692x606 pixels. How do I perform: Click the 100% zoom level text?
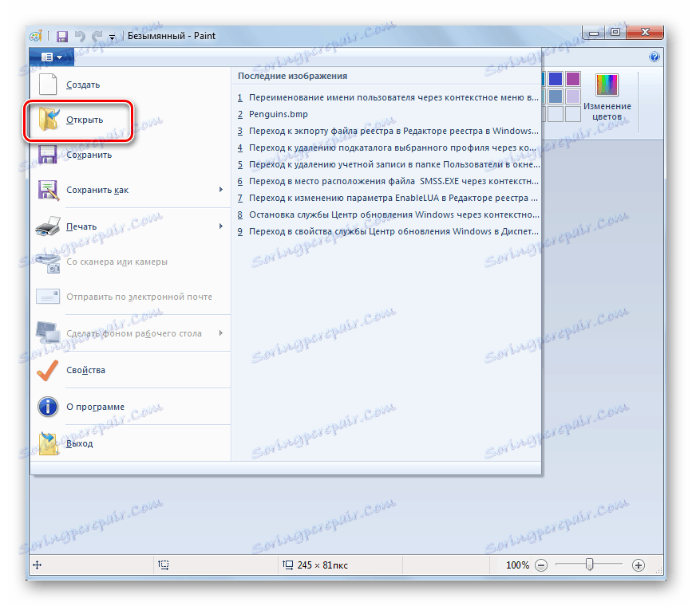(x=517, y=565)
